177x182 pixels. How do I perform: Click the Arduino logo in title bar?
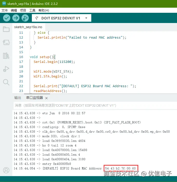[4, 4]
